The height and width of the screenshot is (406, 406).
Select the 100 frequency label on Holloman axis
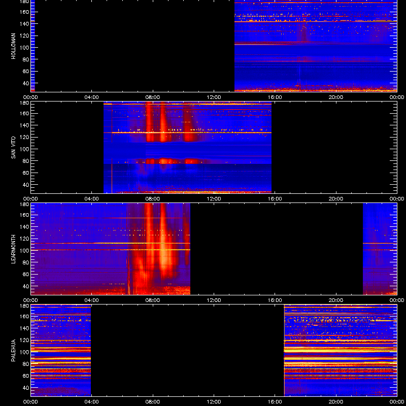tap(25, 48)
